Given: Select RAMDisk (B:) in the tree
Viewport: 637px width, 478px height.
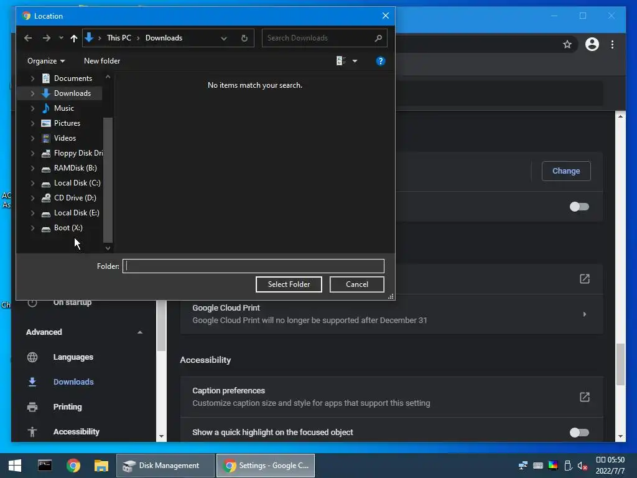Looking at the screenshot, I should [x=75, y=168].
